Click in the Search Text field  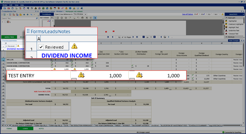point(18,18)
